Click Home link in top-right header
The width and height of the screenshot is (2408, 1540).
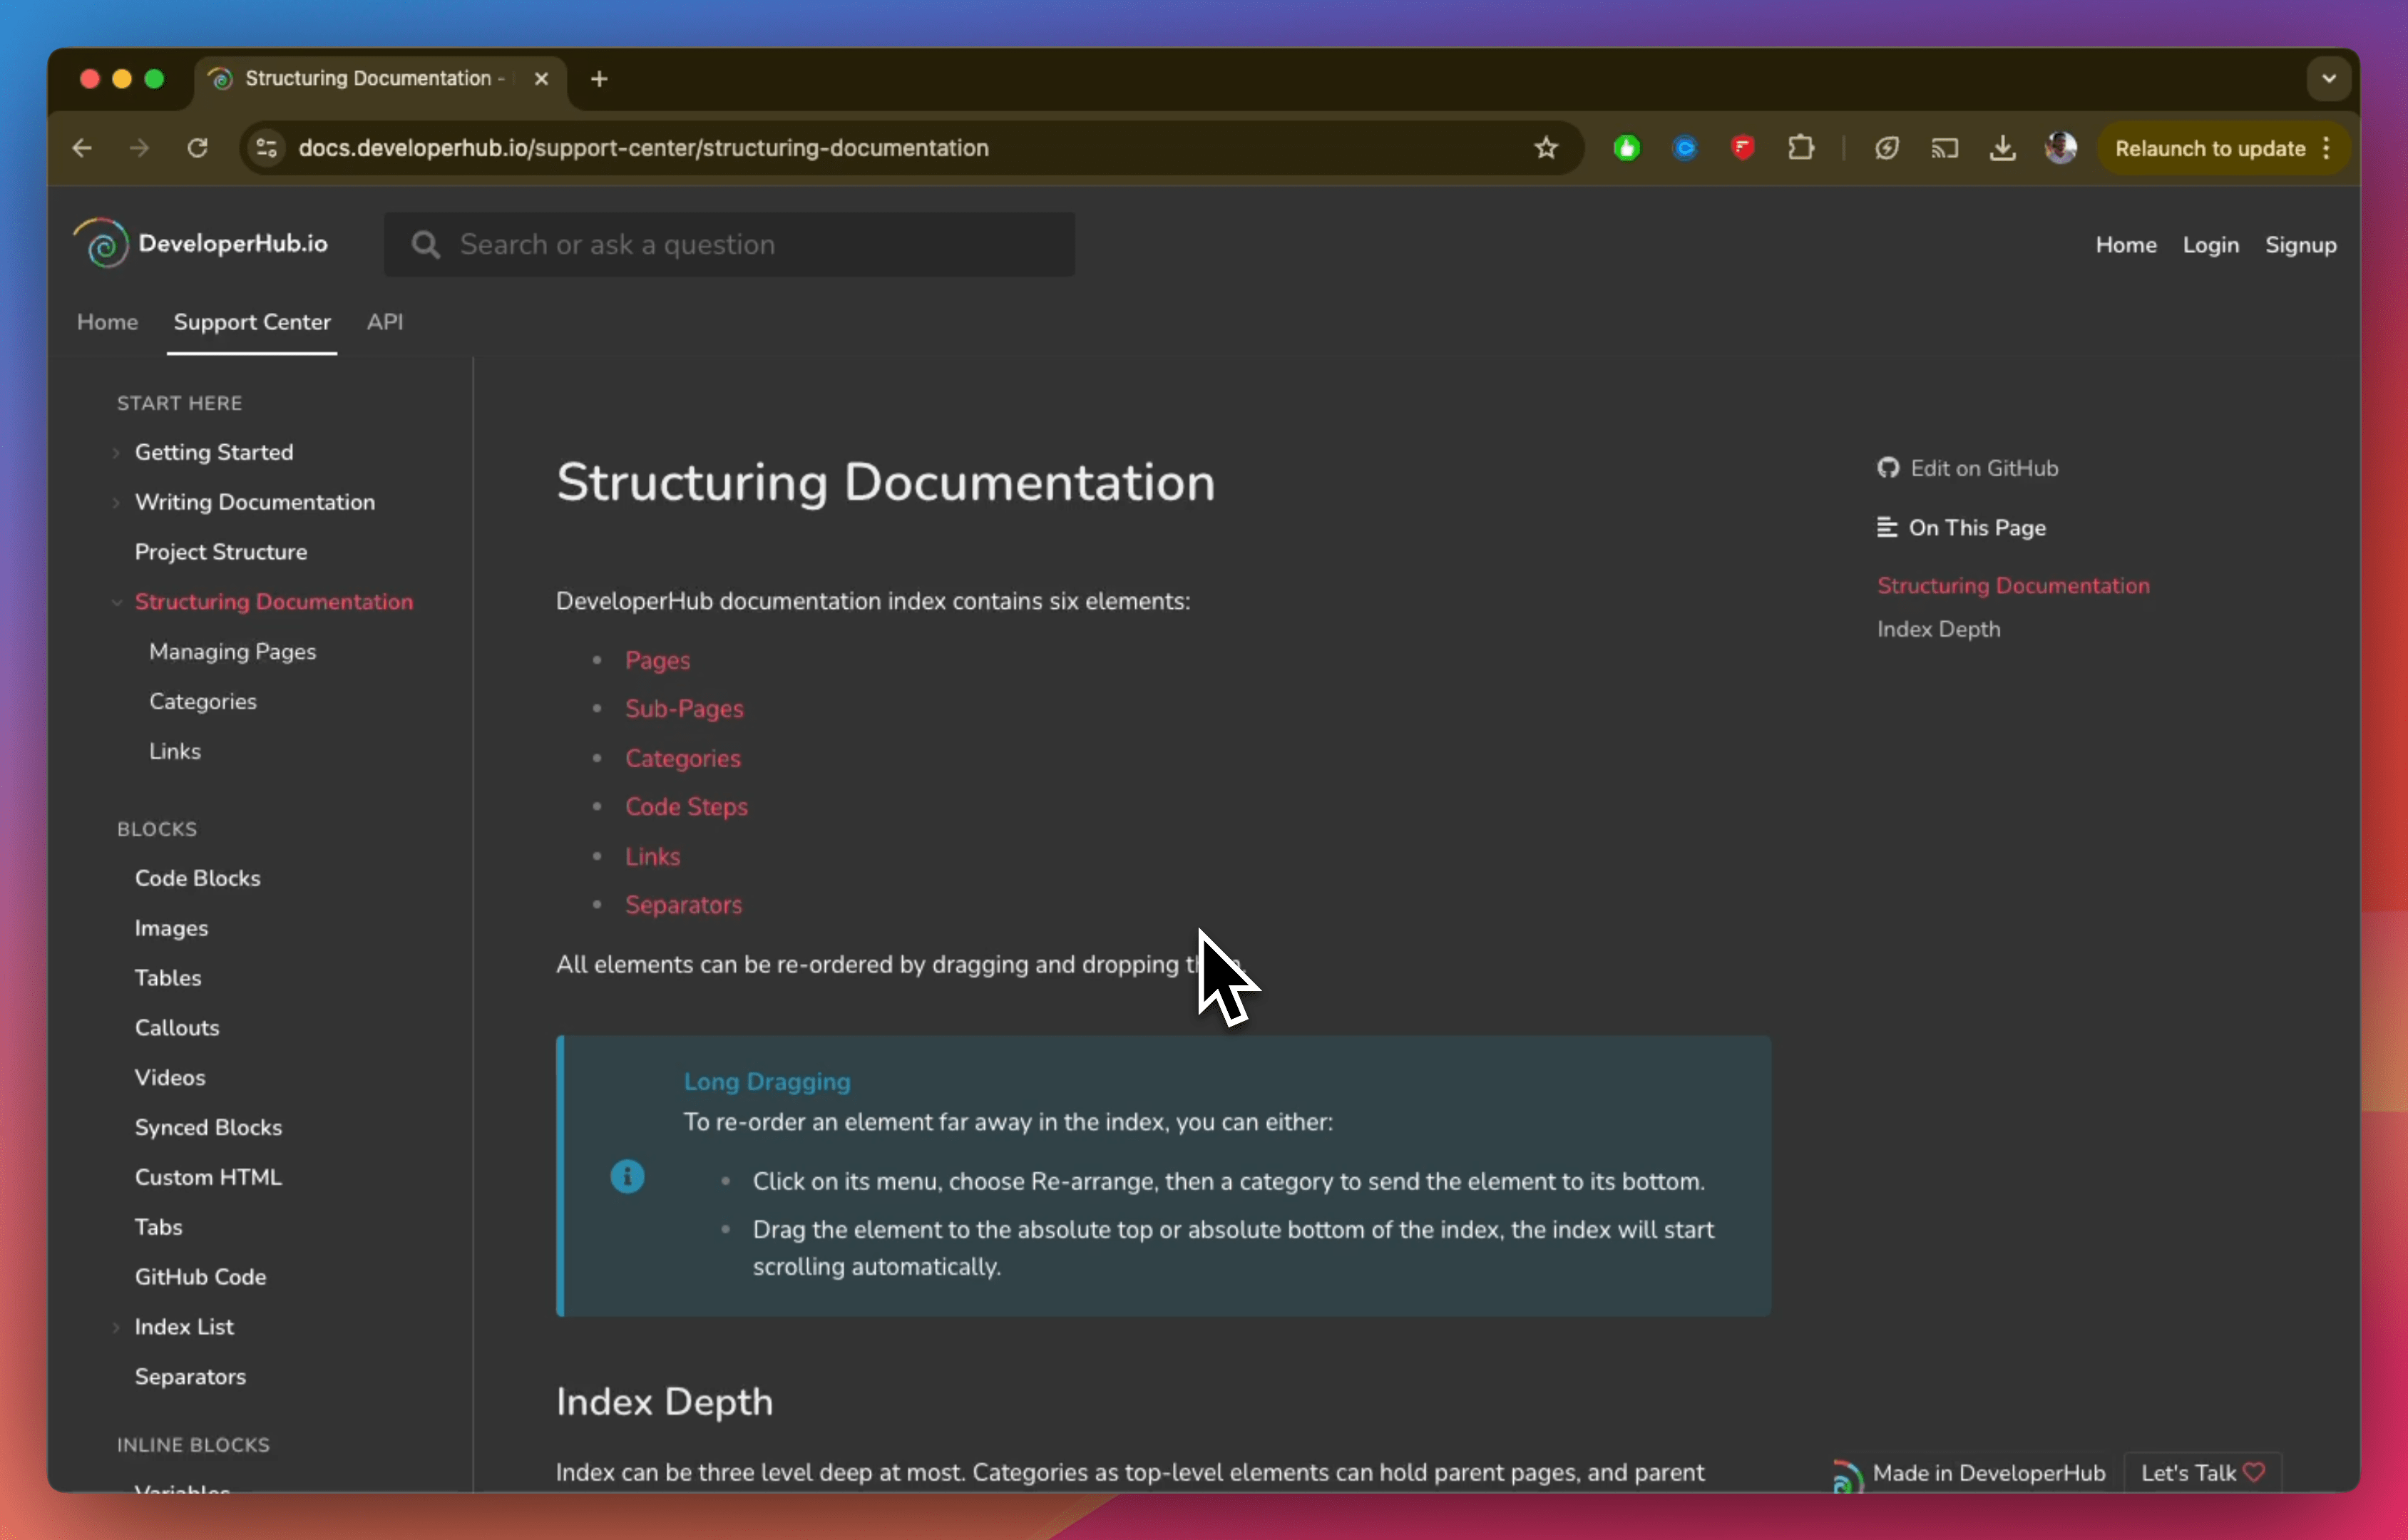[2126, 245]
